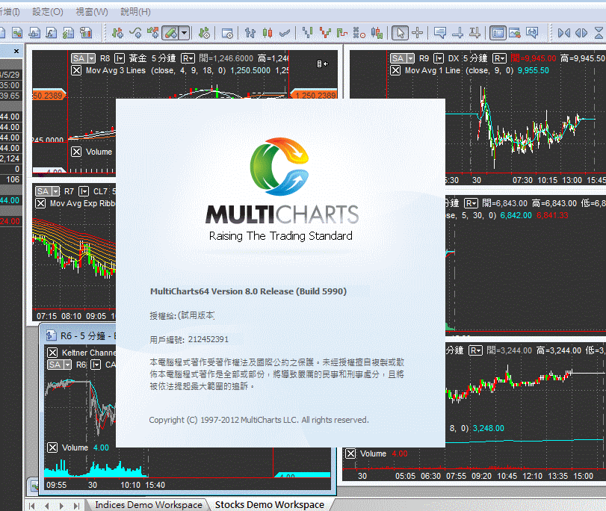606x511 pixels.
Task: Click the Insert Study curve icon
Action: click(x=135, y=33)
